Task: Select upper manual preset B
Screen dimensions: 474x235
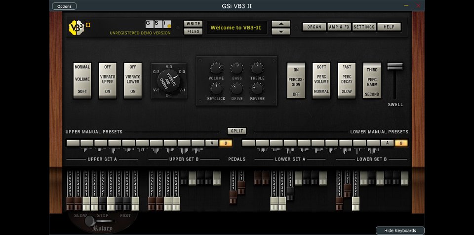Action: point(226,143)
